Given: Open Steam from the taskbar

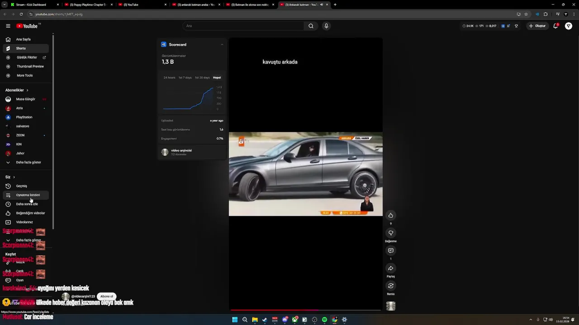Looking at the screenshot, I should tap(265, 320).
